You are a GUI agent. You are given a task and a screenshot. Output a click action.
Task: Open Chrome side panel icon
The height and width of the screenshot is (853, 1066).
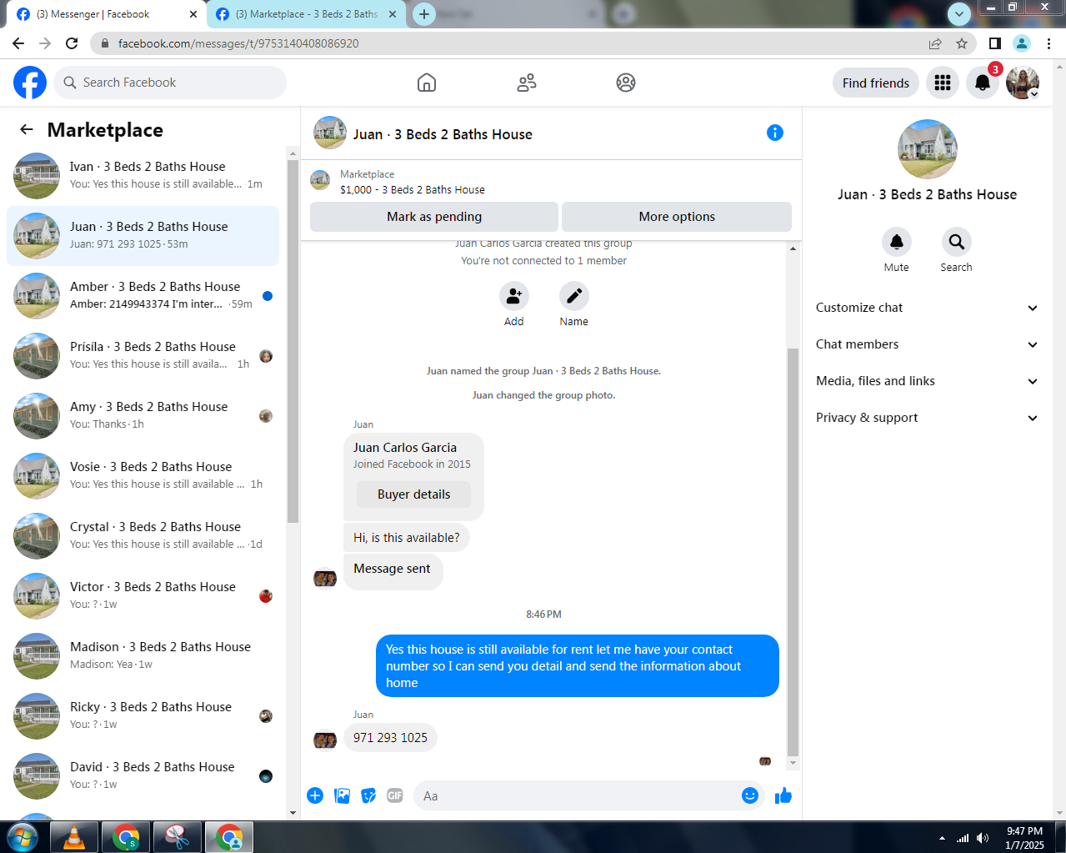[995, 43]
